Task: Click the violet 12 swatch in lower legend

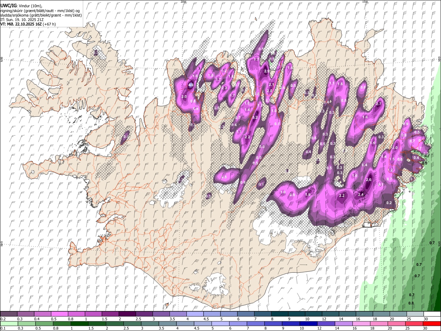Action: coord(326,324)
